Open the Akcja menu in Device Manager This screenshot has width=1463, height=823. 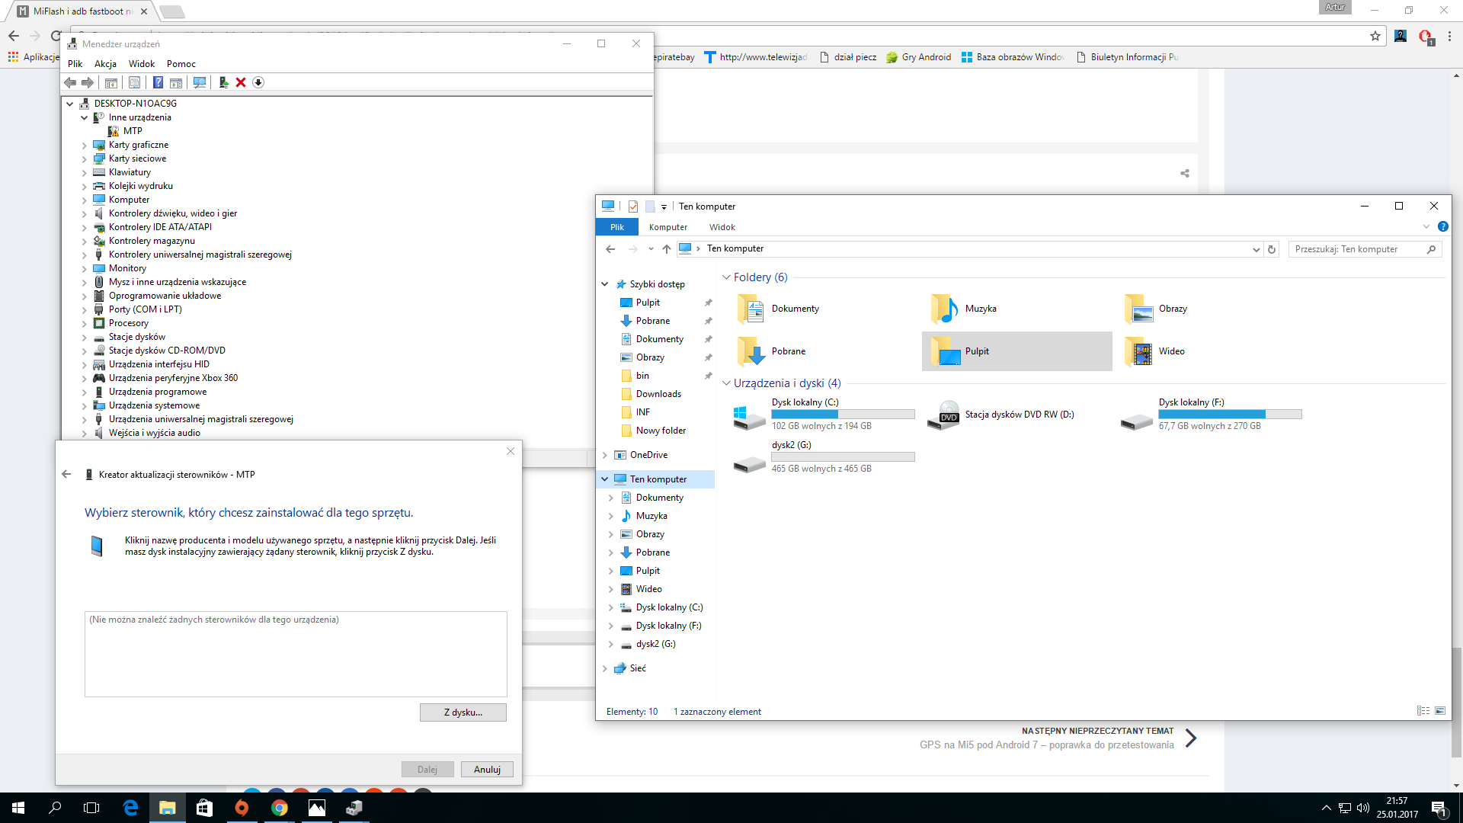pyautogui.click(x=105, y=64)
